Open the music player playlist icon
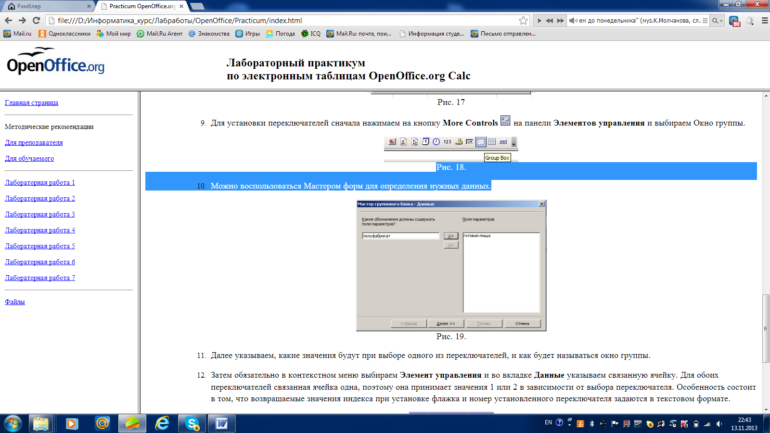 [705, 21]
